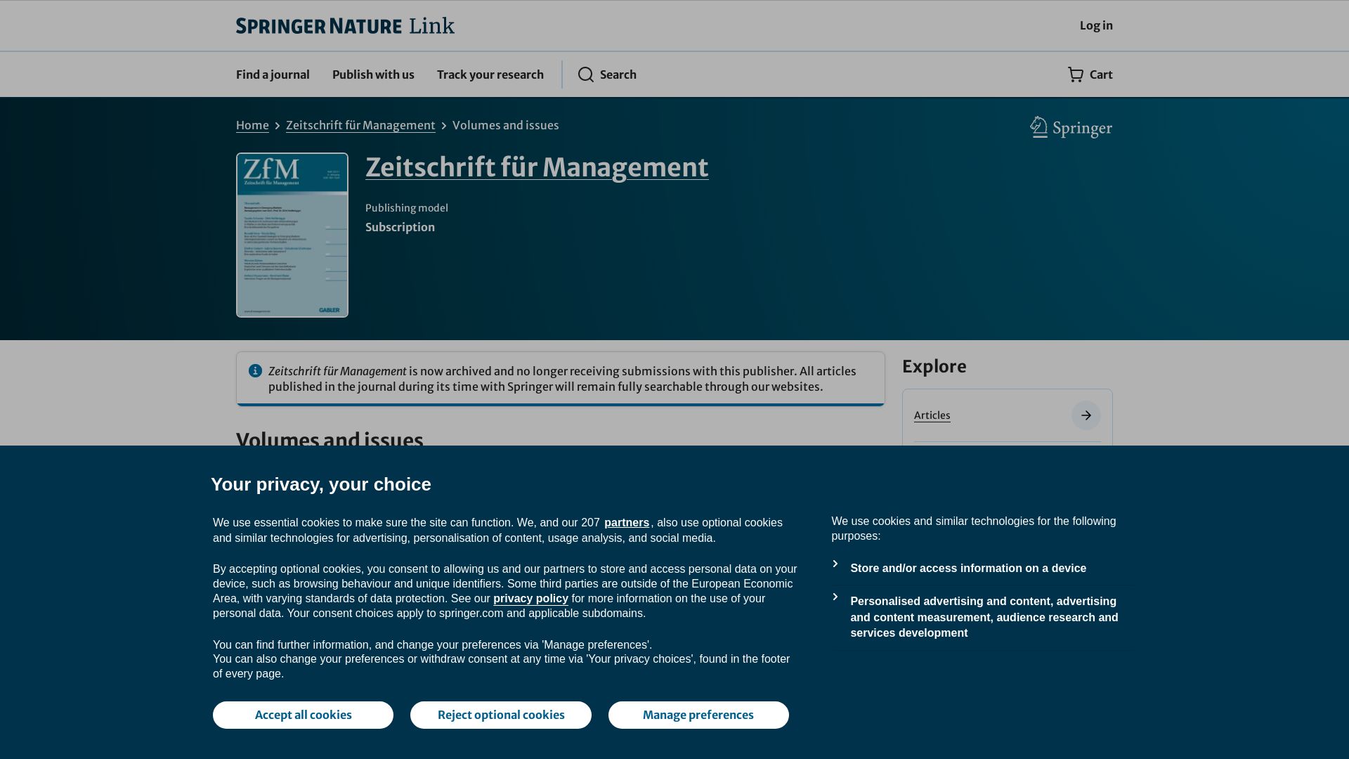Image resolution: width=1349 pixels, height=759 pixels.
Task: Accept all cookies
Action: click(303, 715)
